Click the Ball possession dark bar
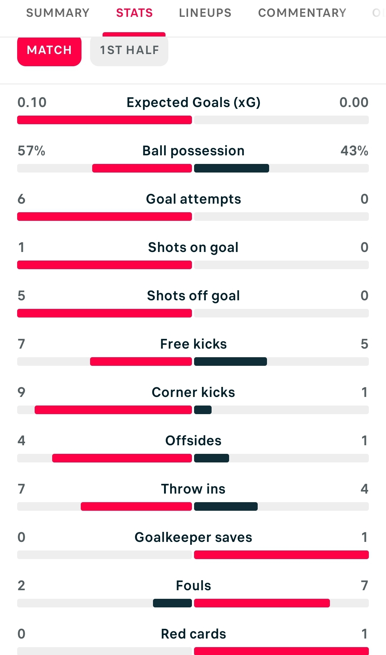Viewport: 386px width, 655px height. [232, 168]
